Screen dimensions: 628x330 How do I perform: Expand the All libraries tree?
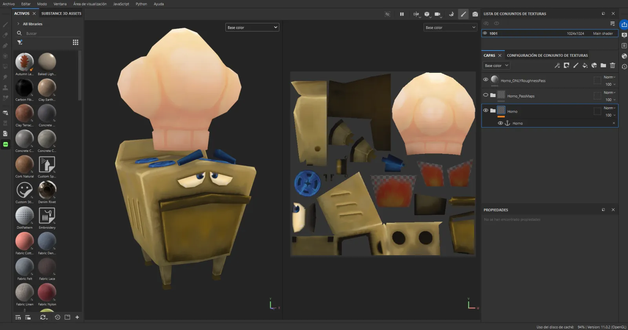pos(18,24)
